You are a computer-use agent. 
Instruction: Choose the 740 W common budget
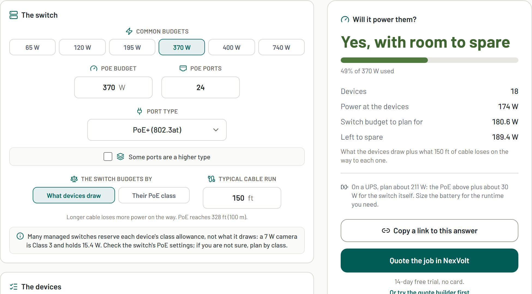click(282, 47)
